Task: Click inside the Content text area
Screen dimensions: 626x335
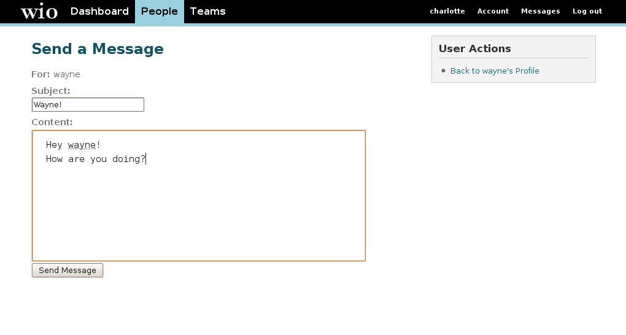Action: (199, 196)
